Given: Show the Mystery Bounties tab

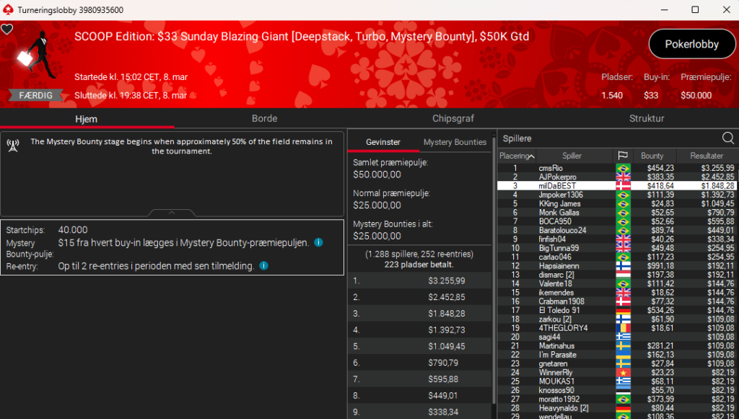Looking at the screenshot, I should click(455, 142).
